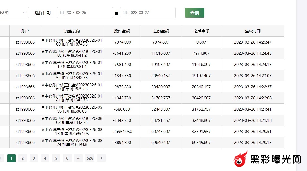
Task: Click the green 查询 search button
Action: coord(194,13)
